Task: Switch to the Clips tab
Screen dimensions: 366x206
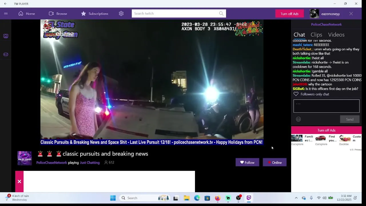Action: (x=316, y=35)
